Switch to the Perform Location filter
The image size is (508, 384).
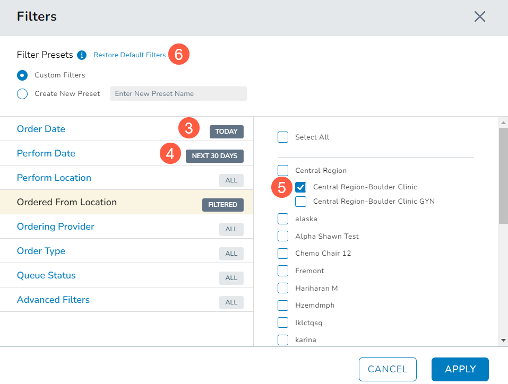[54, 178]
